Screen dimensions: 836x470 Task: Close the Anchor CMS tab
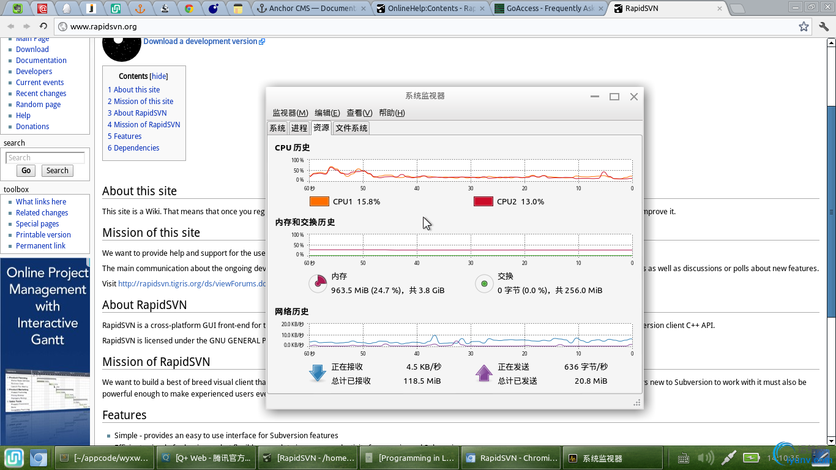364,9
